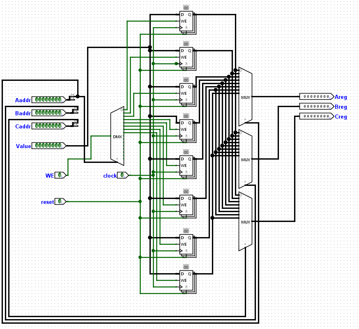
Task: Select the splitter beside the Aaddr pin
Action: click(71, 97)
